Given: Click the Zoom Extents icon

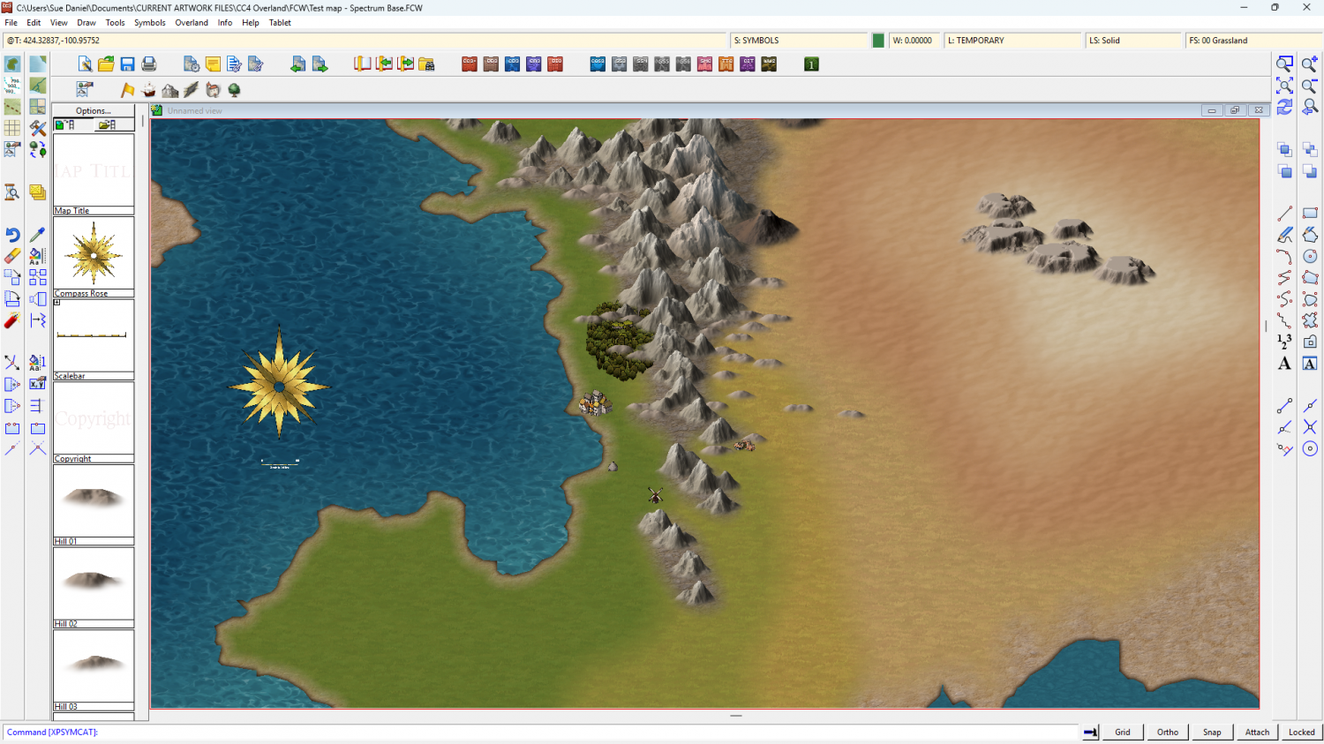Looking at the screenshot, I should pos(1285,86).
